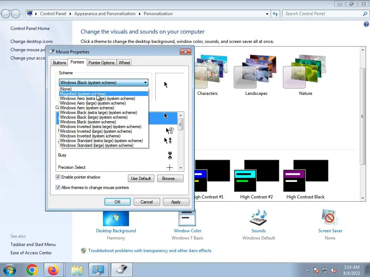Open Window Color settings icon
Viewport: 370px width, 277px height.
(187, 218)
